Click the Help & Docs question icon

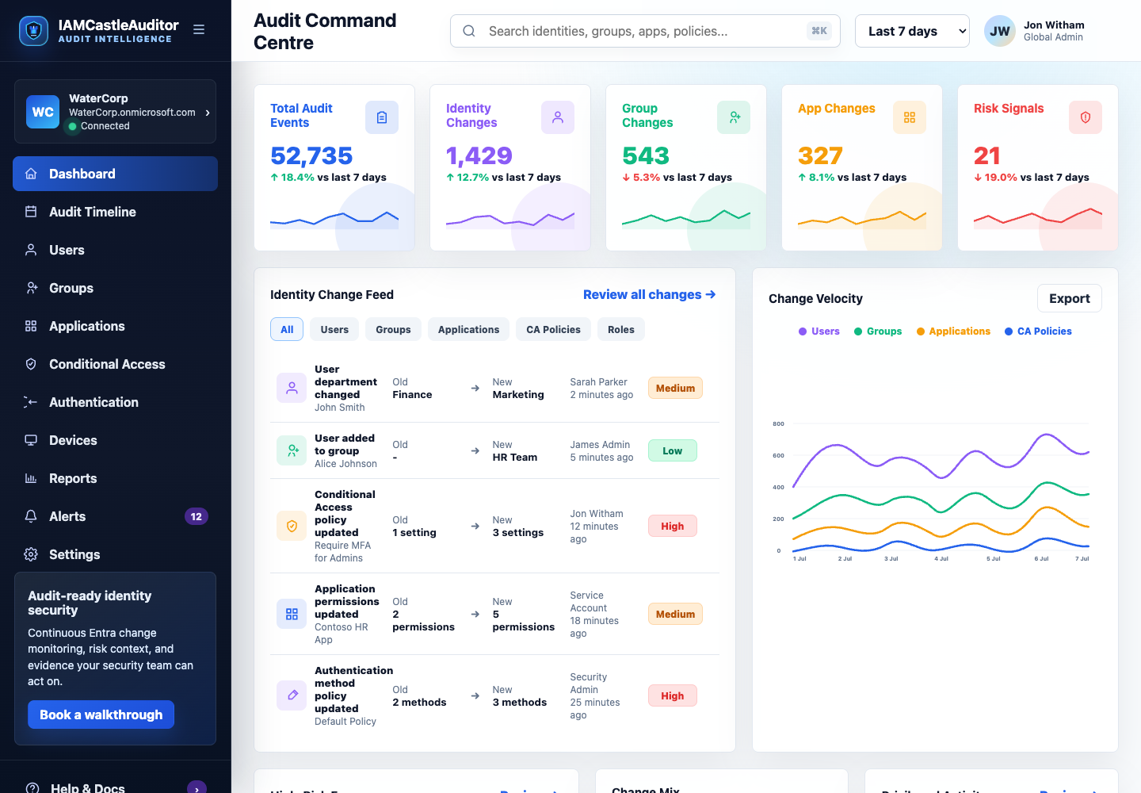(32, 788)
